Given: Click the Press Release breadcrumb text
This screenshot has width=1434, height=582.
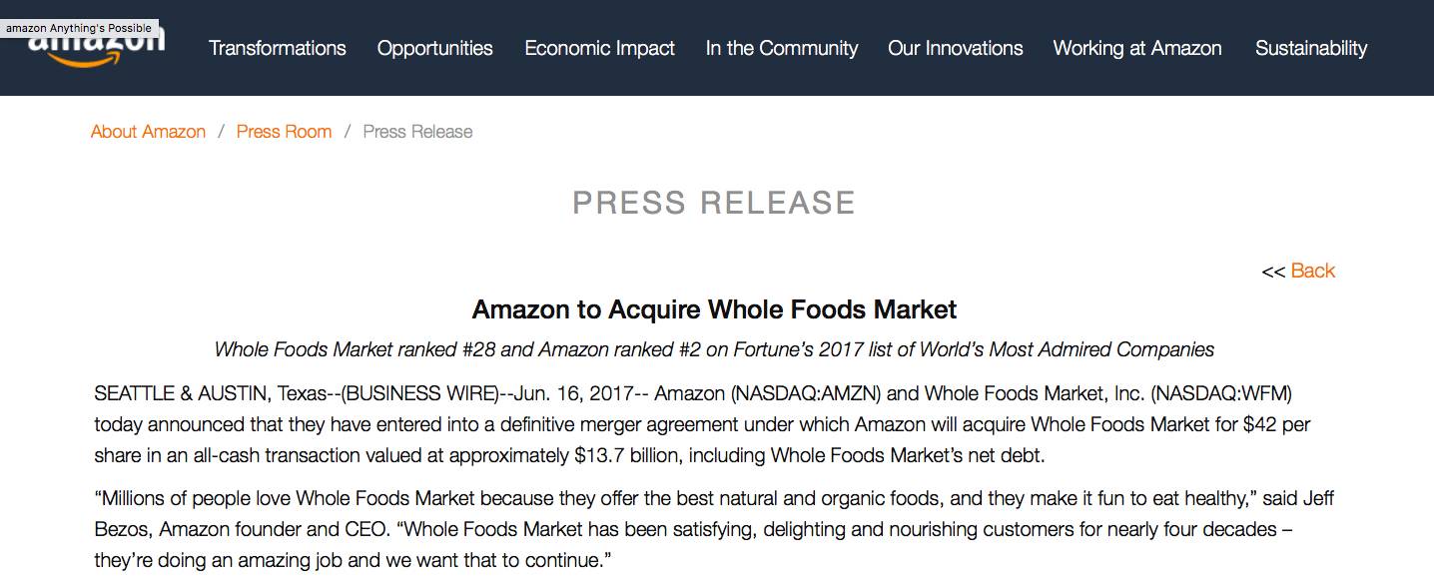Looking at the screenshot, I should coord(417,132).
